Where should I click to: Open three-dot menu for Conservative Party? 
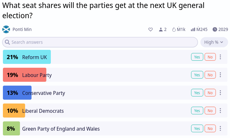tap(220, 93)
